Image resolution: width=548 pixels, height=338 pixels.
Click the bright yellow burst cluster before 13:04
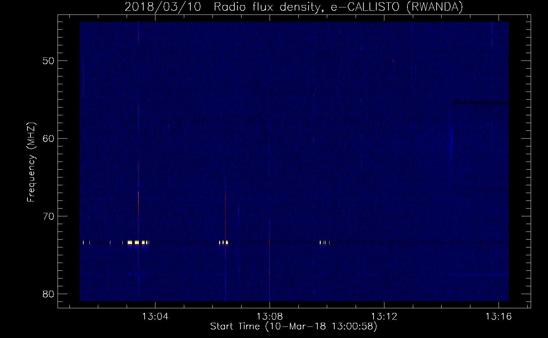pos(138,242)
